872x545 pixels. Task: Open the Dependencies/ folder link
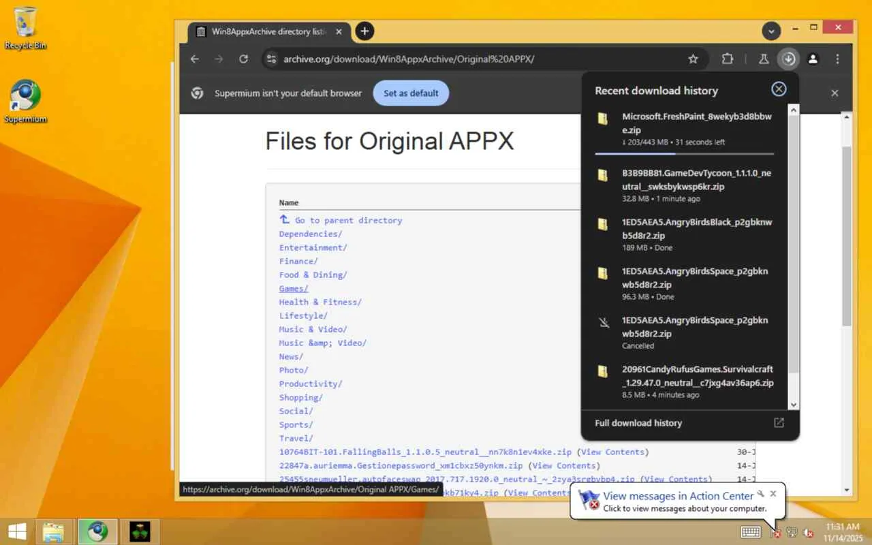point(311,234)
